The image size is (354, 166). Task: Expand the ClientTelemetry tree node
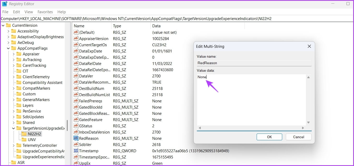14,77
